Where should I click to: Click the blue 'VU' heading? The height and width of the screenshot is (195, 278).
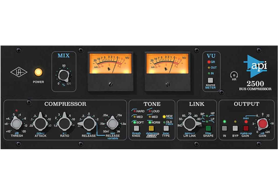click(x=211, y=56)
